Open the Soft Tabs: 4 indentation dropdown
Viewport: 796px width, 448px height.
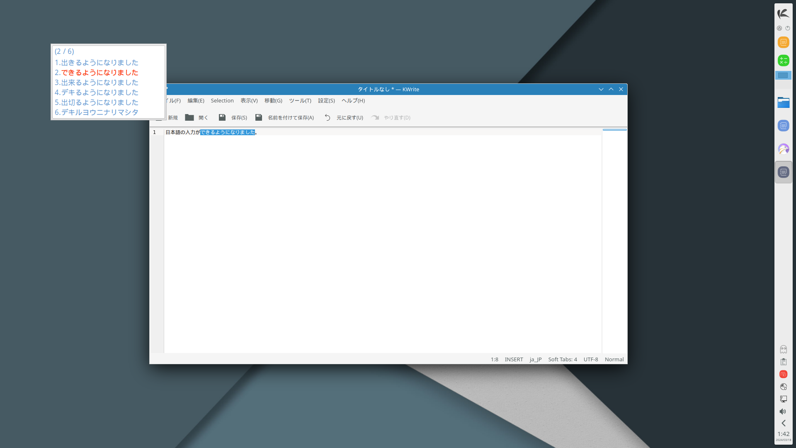(562, 359)
